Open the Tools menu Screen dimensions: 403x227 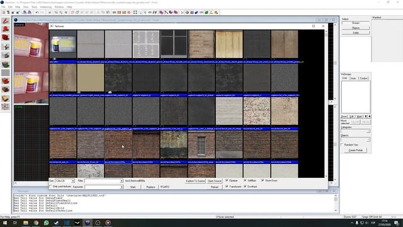(x=34, y=7)
